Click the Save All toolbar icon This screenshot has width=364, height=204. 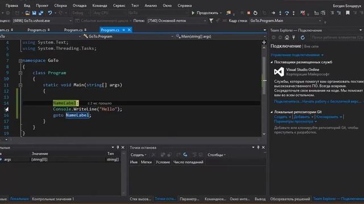tap(41, 13)
